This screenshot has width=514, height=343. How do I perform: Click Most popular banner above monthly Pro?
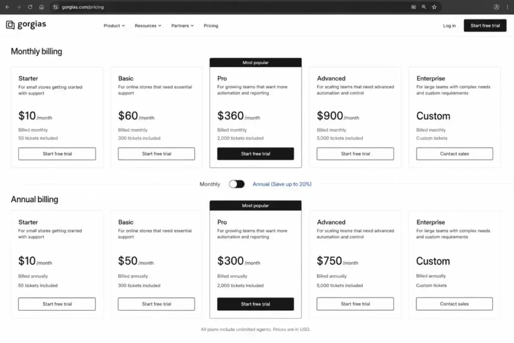(255, 63)
